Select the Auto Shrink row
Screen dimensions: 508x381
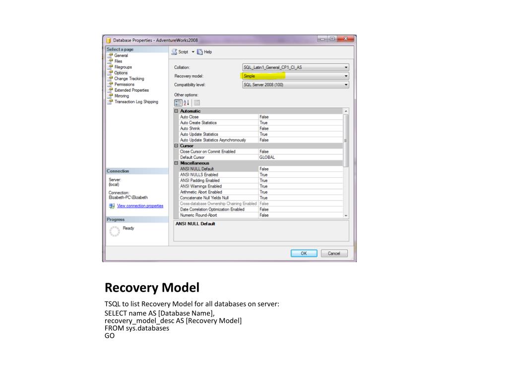261,128
